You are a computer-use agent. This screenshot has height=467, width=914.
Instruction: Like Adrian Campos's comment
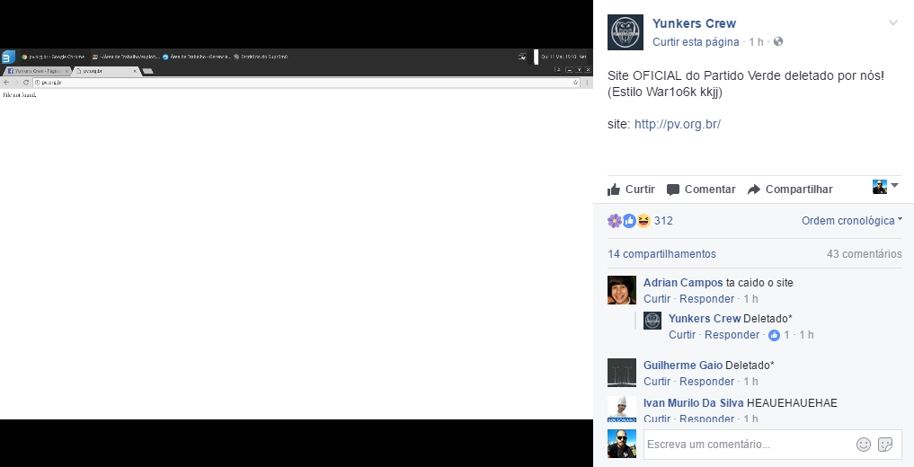tap(657, 299)
